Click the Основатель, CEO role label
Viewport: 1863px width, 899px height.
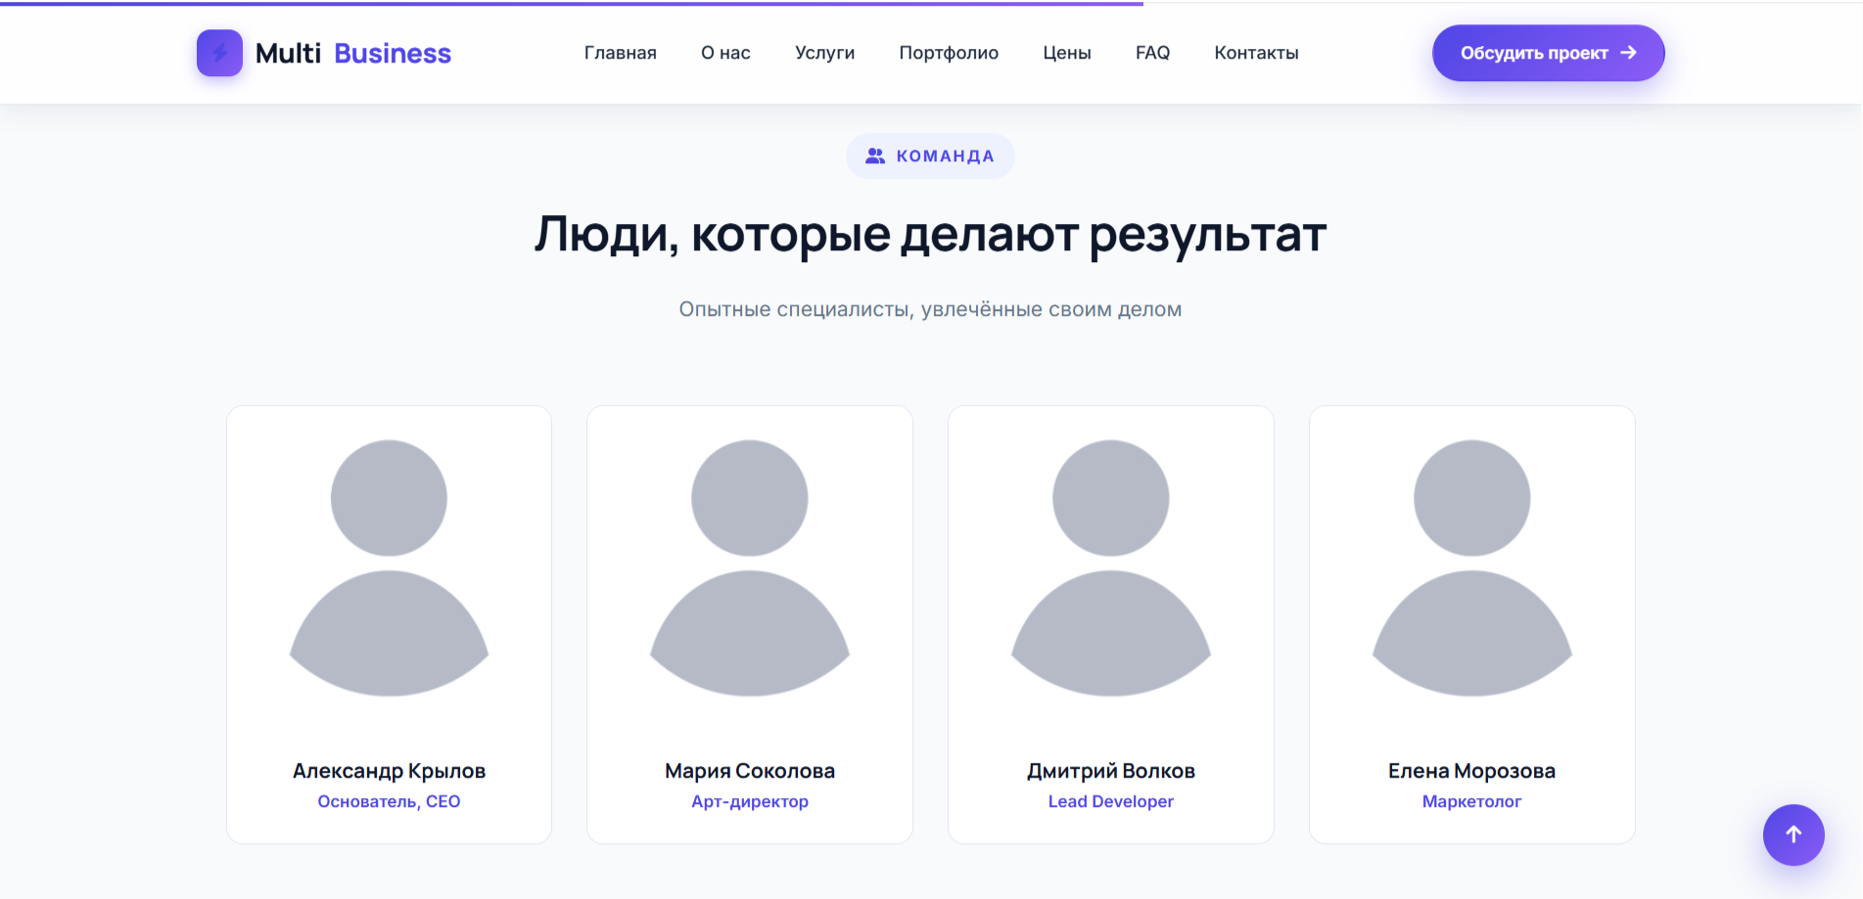tap(389, 801)
